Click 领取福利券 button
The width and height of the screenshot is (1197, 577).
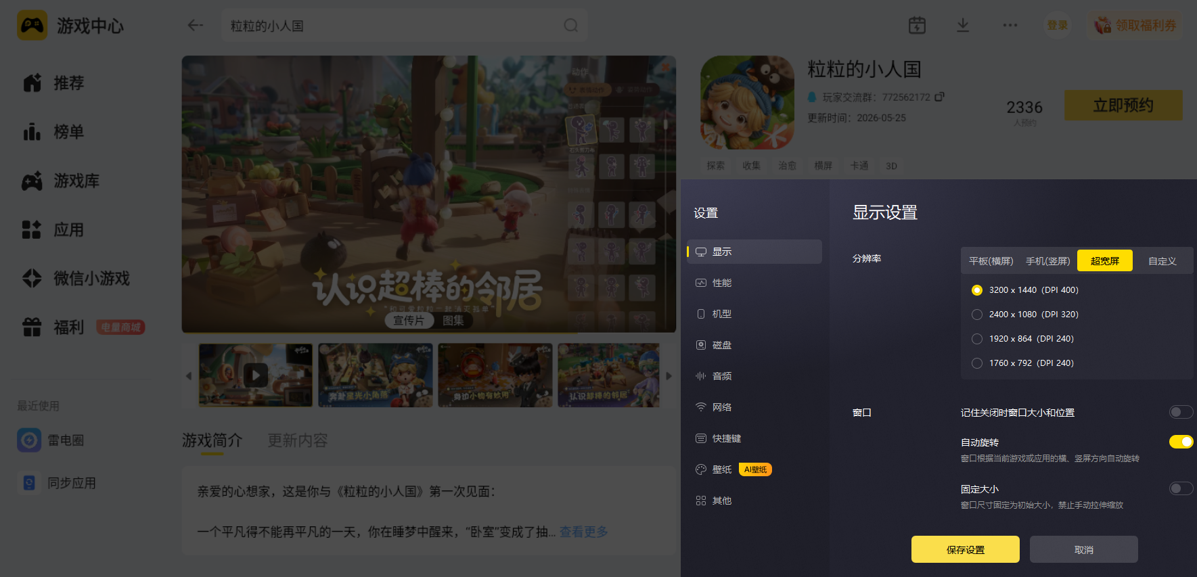click(x=1135, y=25)
